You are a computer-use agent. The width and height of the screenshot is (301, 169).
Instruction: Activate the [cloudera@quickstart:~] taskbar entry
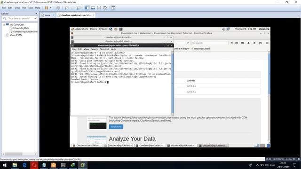(x=119, y=146)
